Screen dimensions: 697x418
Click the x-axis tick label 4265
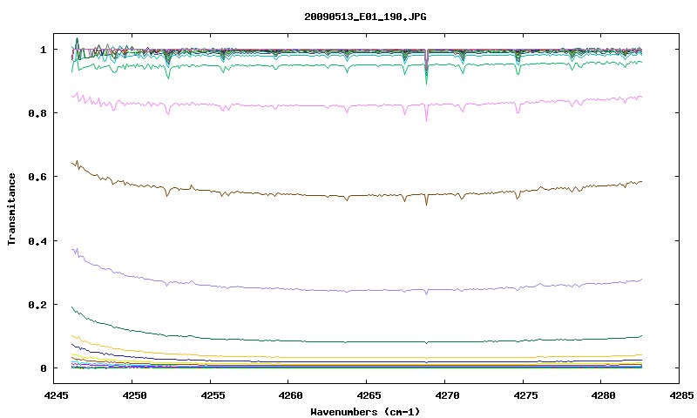coord(369,395)
